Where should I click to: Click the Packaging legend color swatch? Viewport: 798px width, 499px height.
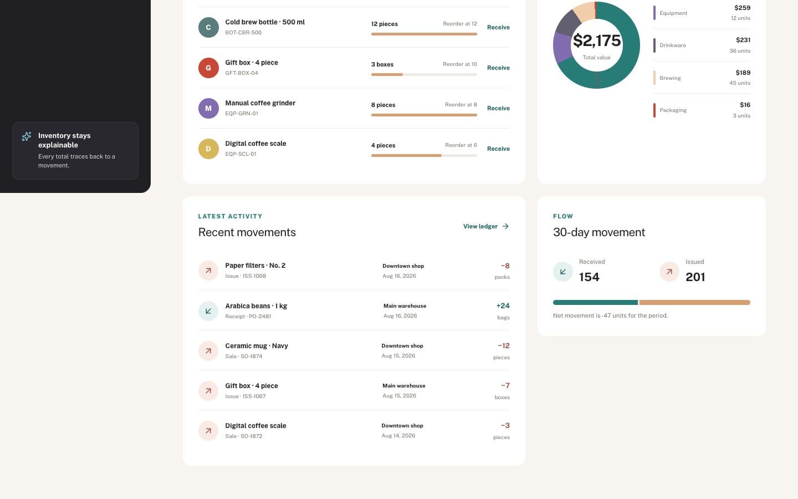654,110
